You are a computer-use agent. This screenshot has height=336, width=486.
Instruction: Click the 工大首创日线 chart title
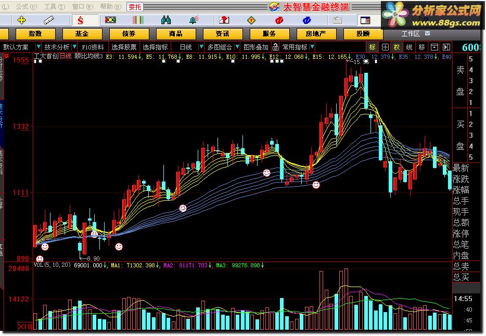[53, 56]
